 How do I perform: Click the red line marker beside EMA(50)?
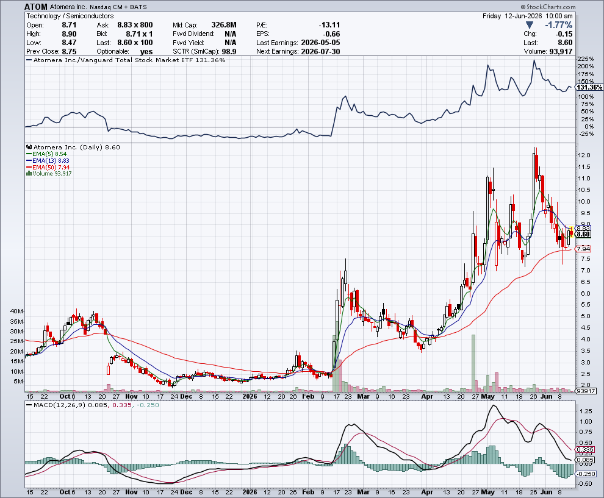(29, 167)
